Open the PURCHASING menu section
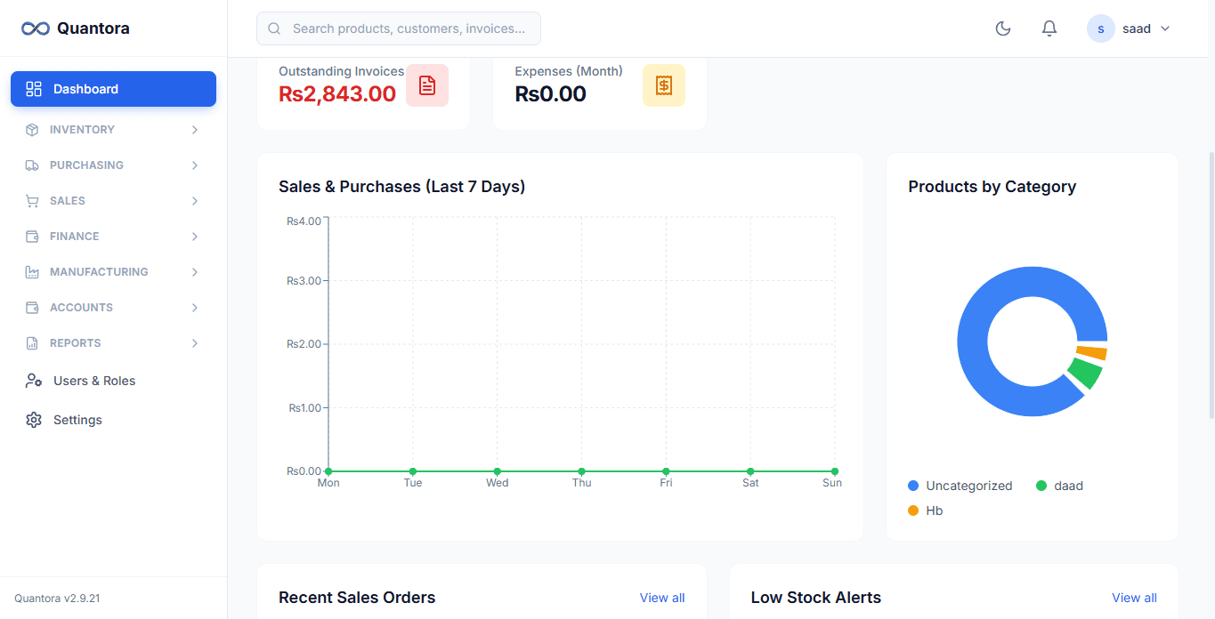This screenshot has height=619, width=1215. 113,165
